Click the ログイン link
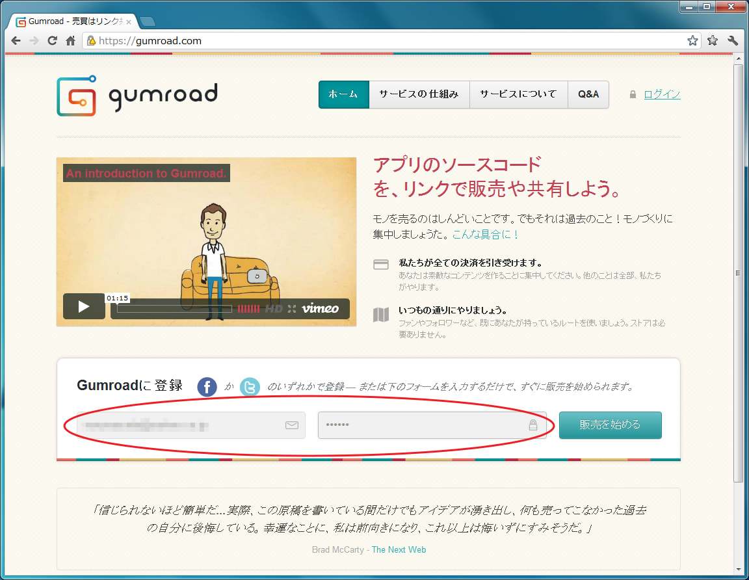 click(x=662, y=94)
